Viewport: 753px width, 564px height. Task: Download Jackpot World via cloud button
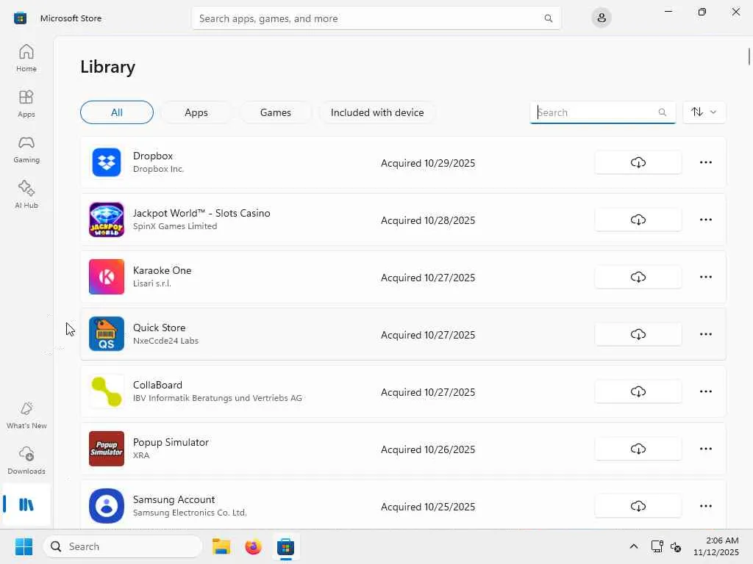click(638, 220)
